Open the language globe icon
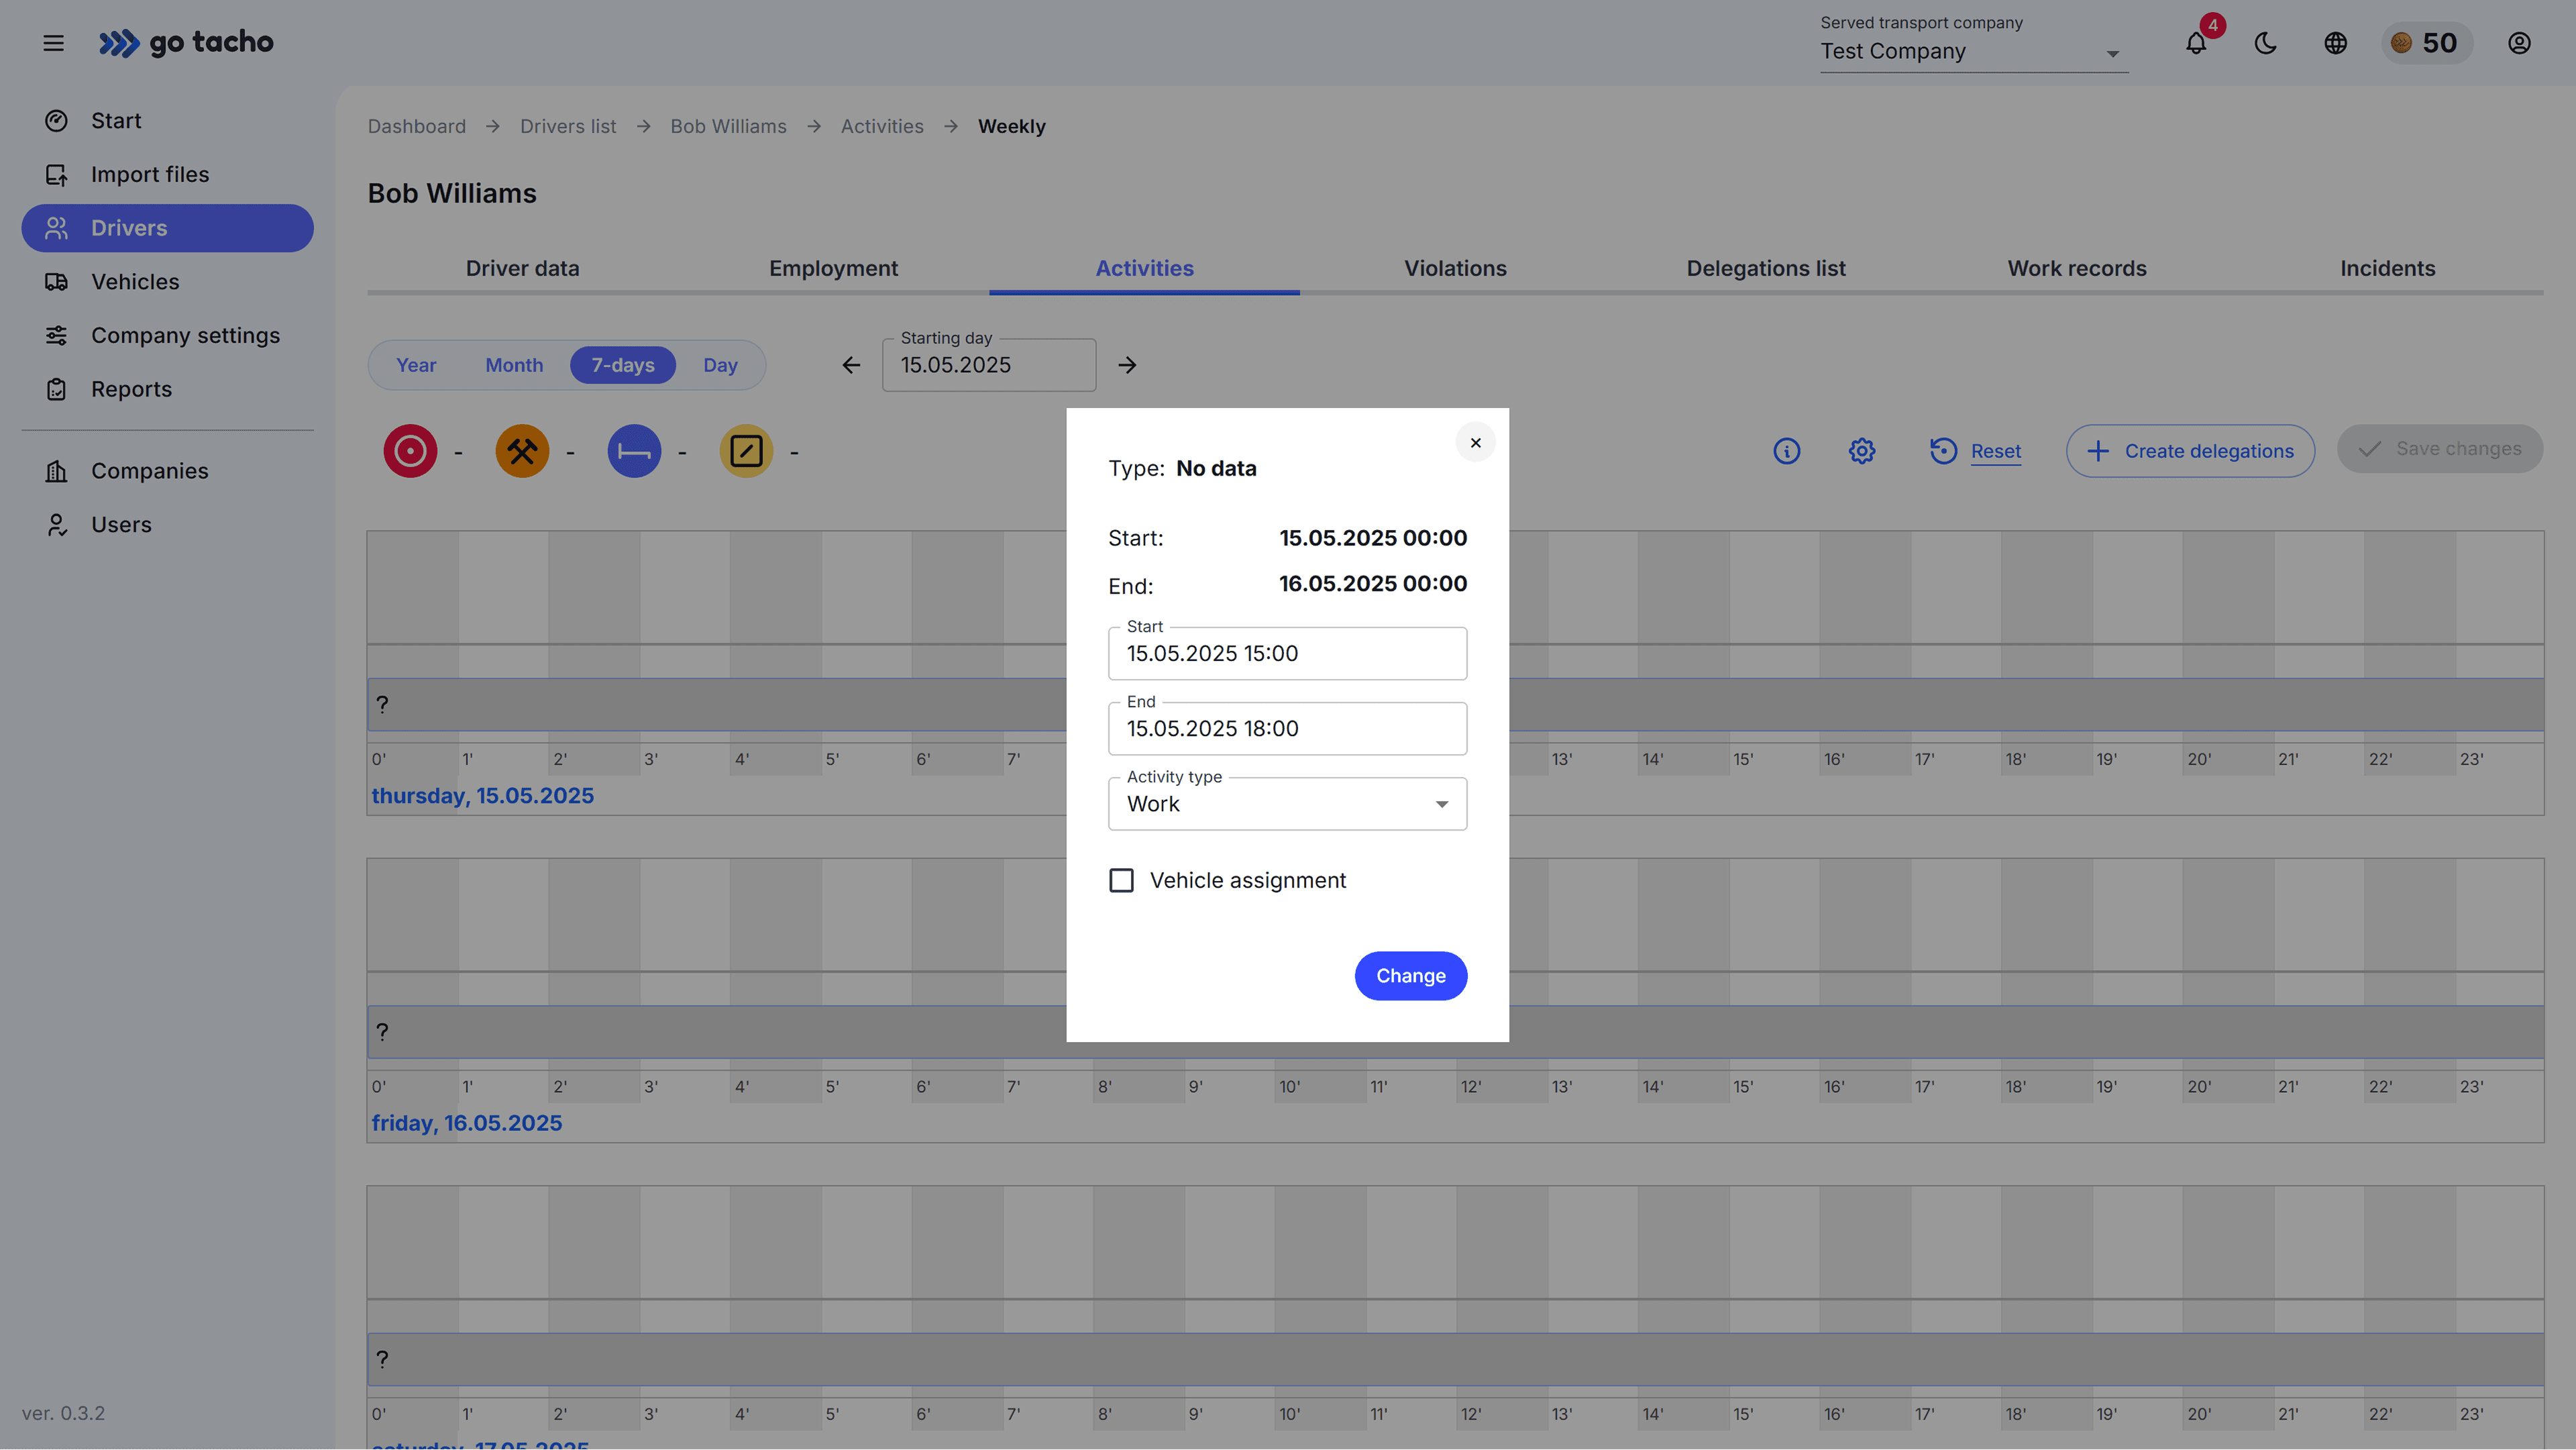Viewport: 2576px width, 1450px height. point(2335,43)
